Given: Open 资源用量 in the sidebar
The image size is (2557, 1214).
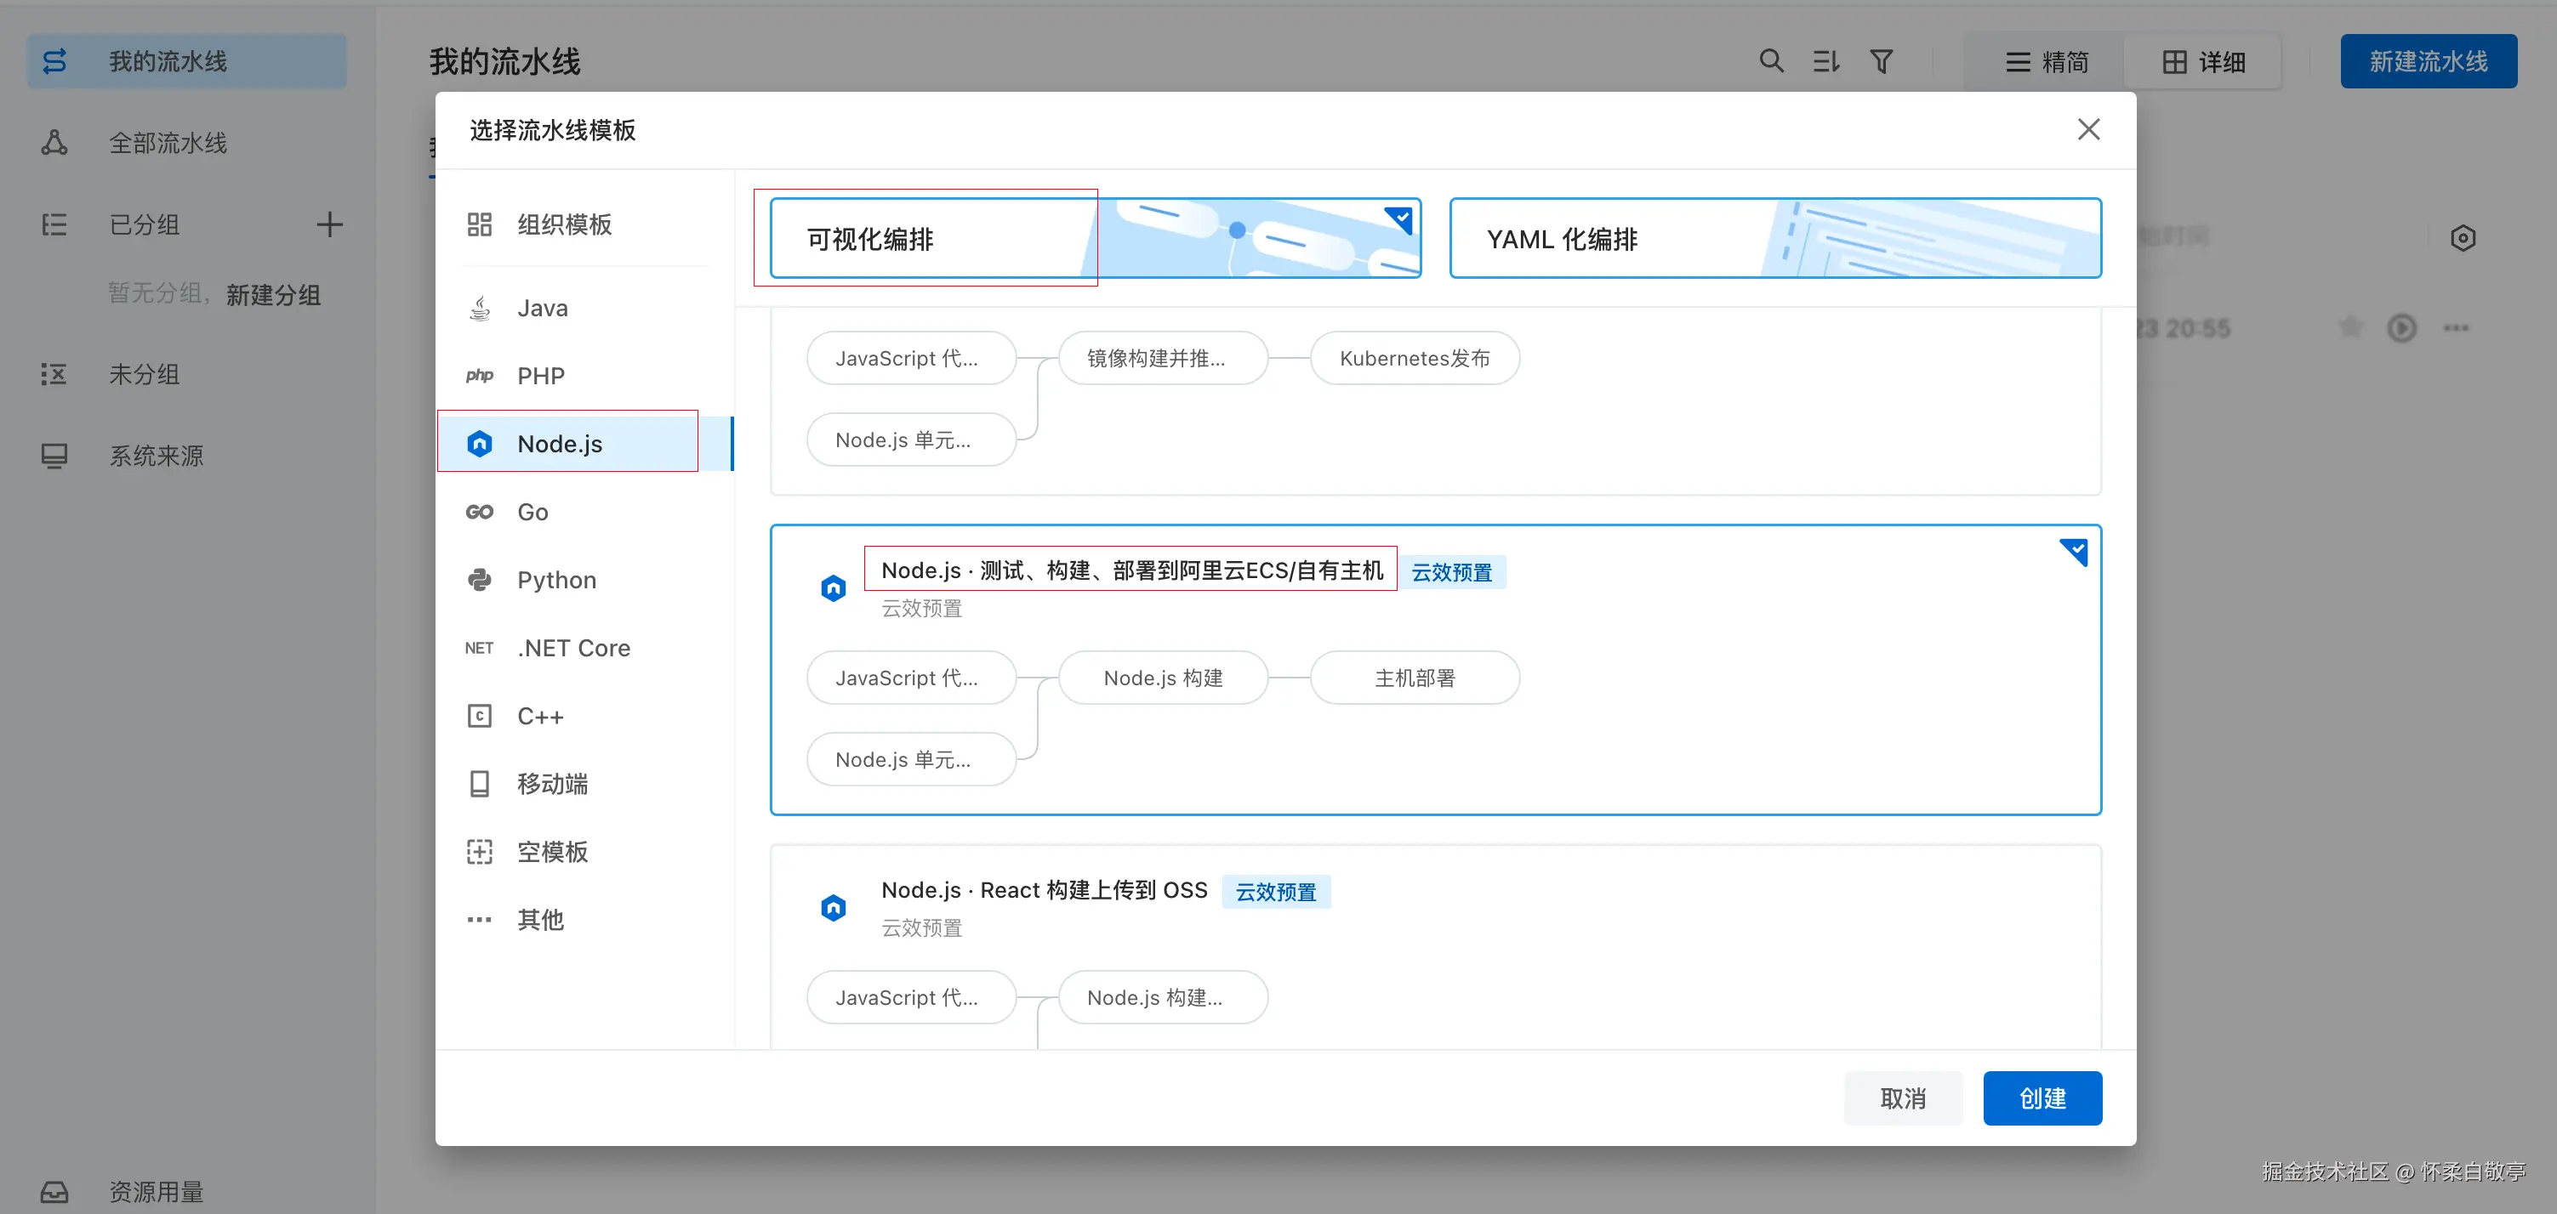Looking at the screenshot, I should pos(186,1191).
